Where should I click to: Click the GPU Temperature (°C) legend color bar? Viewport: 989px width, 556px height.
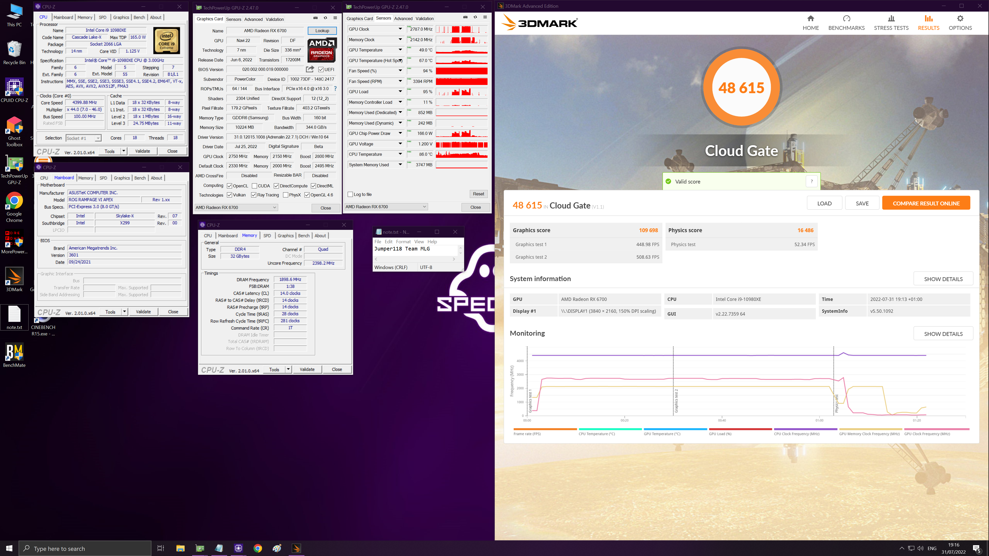(x=675, y=429)
